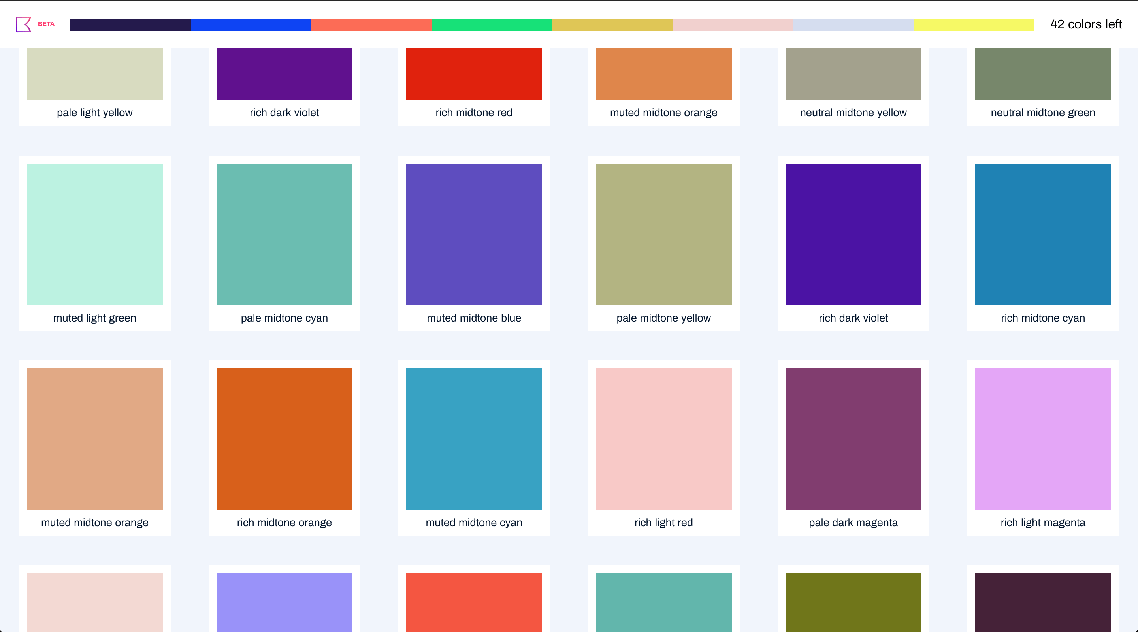Image resolution: width=1138 pixels, height=632 pixels.
Task: Select the mustard yellow palette bar segment
Action: [613, 25]
